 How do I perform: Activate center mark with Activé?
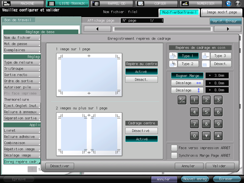tap(142, 72)
